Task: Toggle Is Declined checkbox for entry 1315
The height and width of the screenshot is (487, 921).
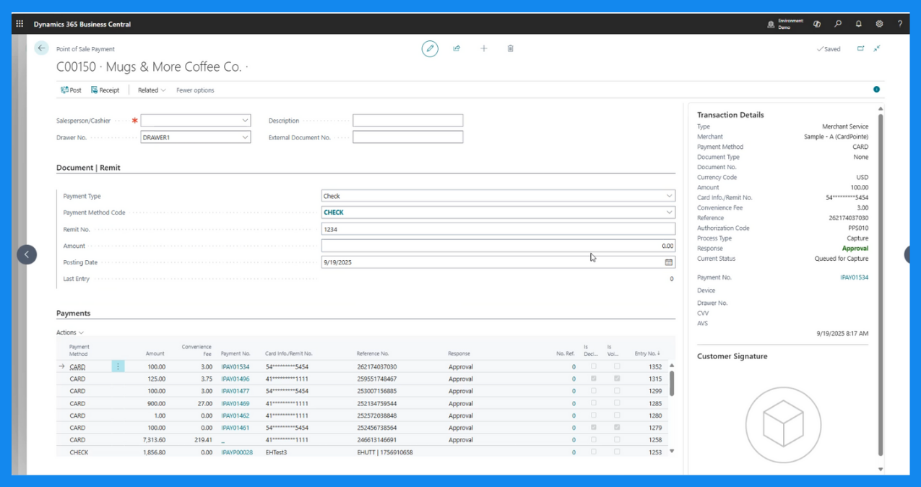Action: 594,379
